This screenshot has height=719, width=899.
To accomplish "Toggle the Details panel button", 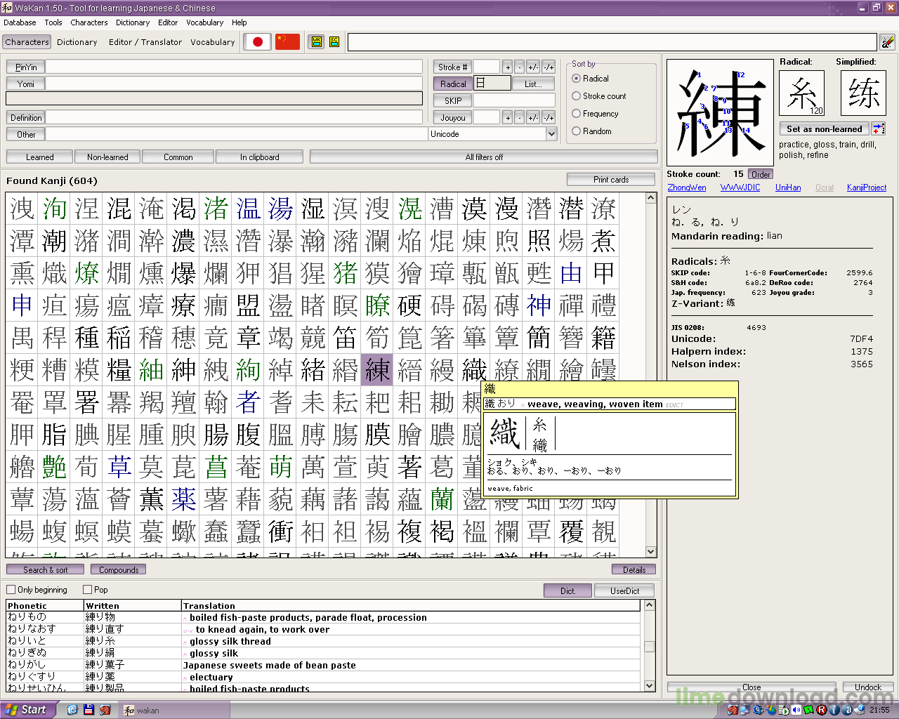I will pyautogui.click(x=634, y=569).
